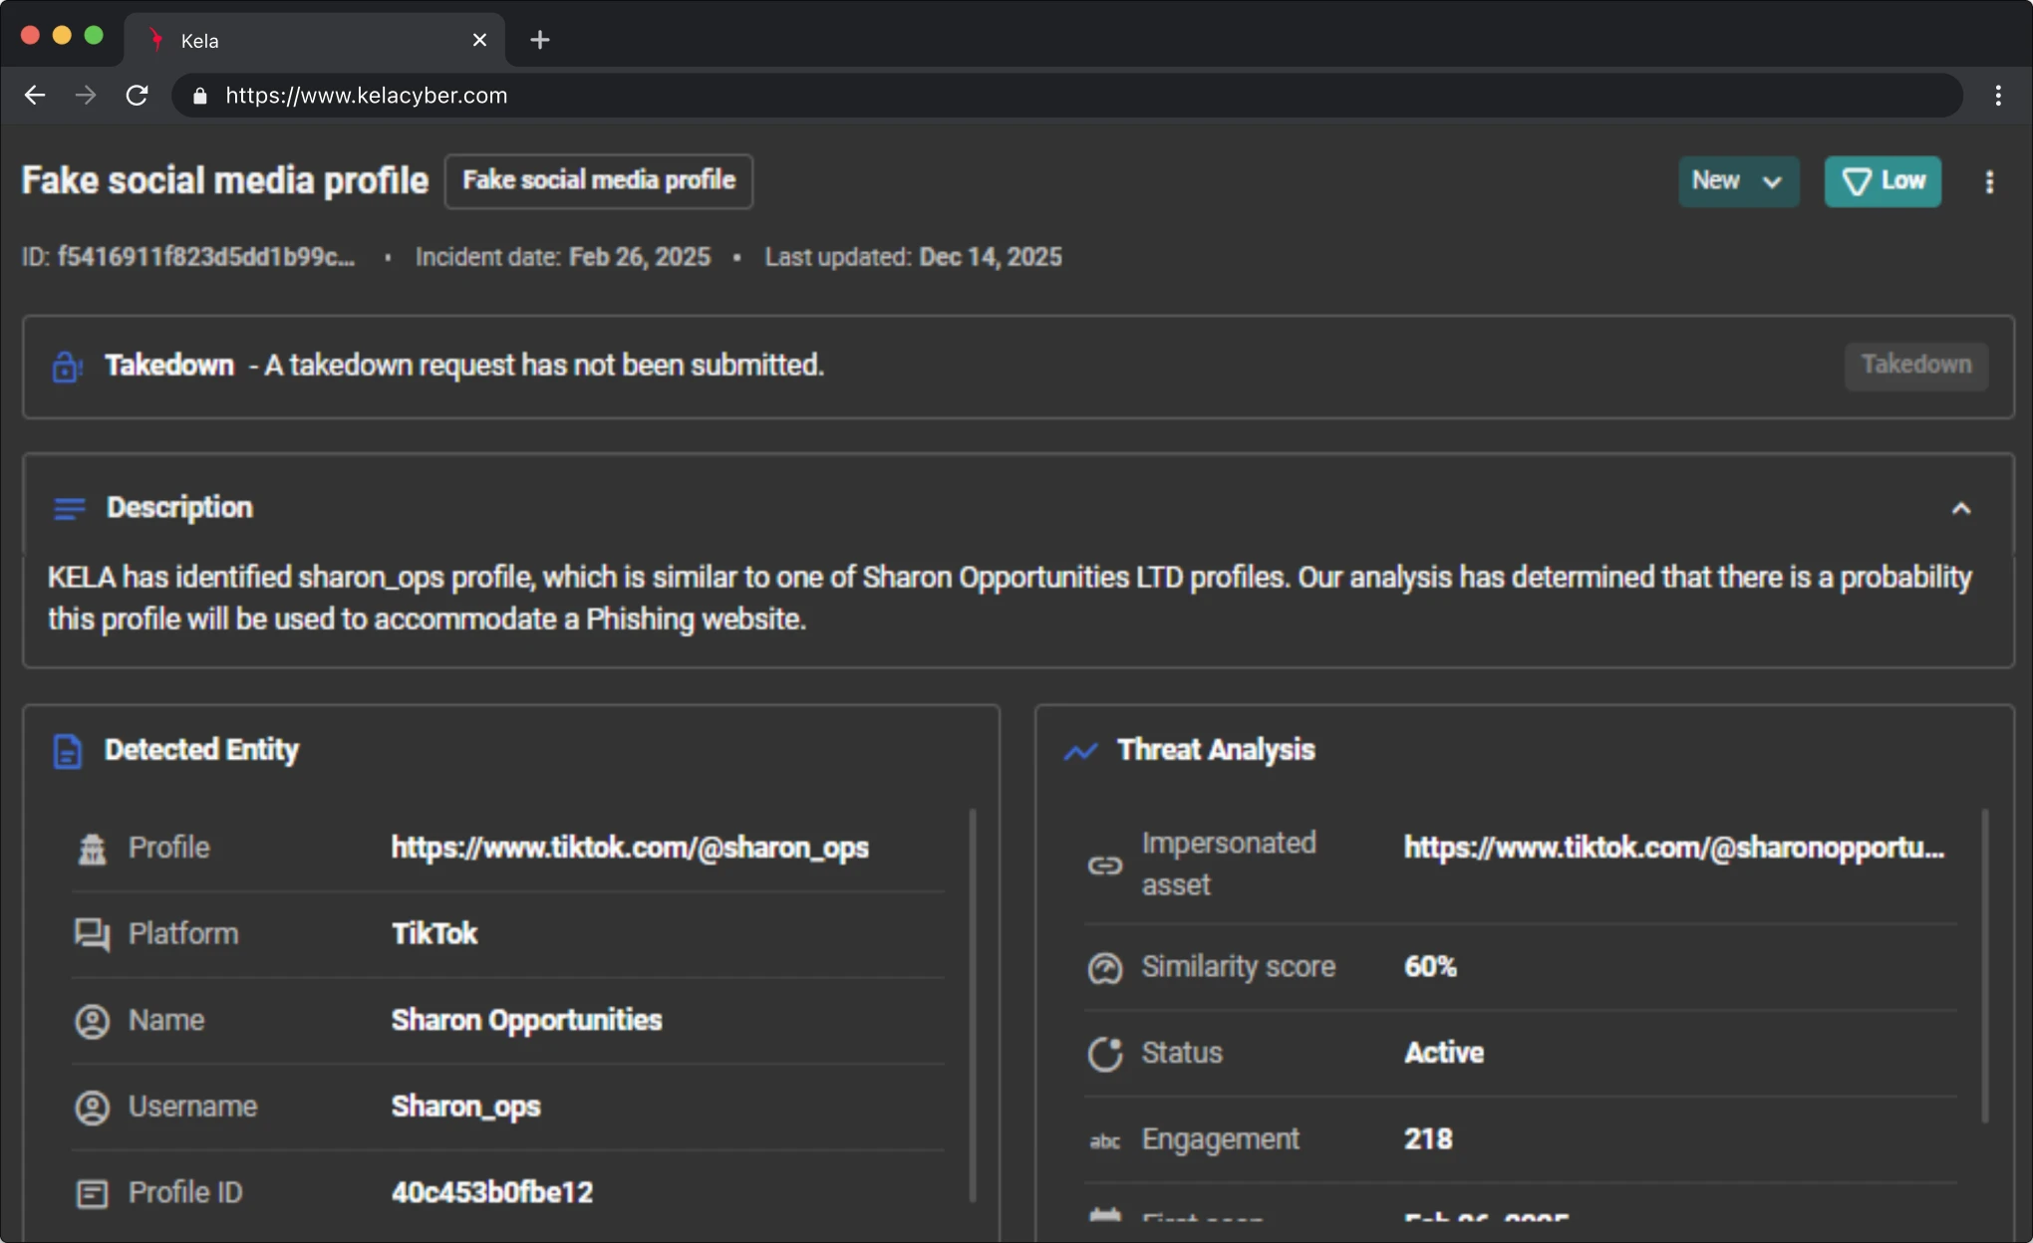Click the TikTok platform value
2033x1243 pixels.
pos(435,933)
